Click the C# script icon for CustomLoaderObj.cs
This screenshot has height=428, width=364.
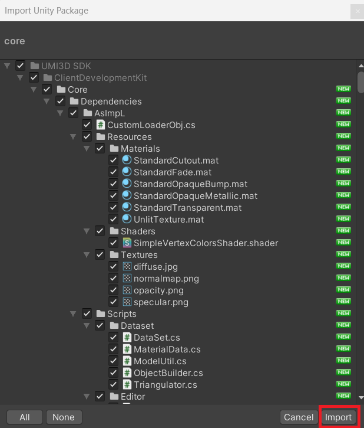[101, 125]
